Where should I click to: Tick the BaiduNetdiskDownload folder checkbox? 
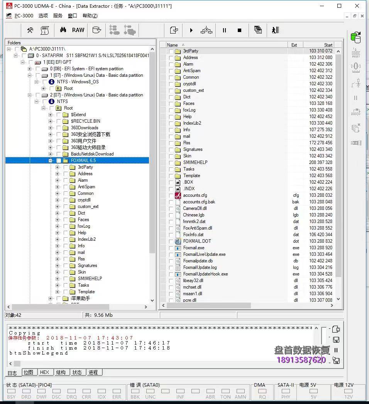(59, 154)
